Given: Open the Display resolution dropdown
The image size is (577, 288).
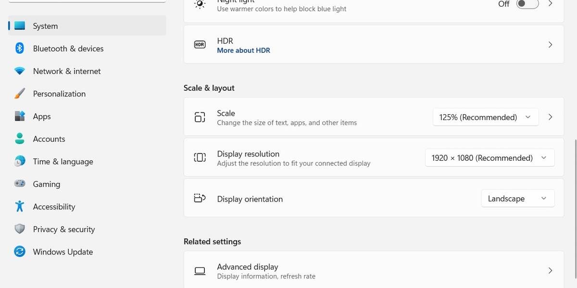Looking at the screenshot, I should pos(489,158).
